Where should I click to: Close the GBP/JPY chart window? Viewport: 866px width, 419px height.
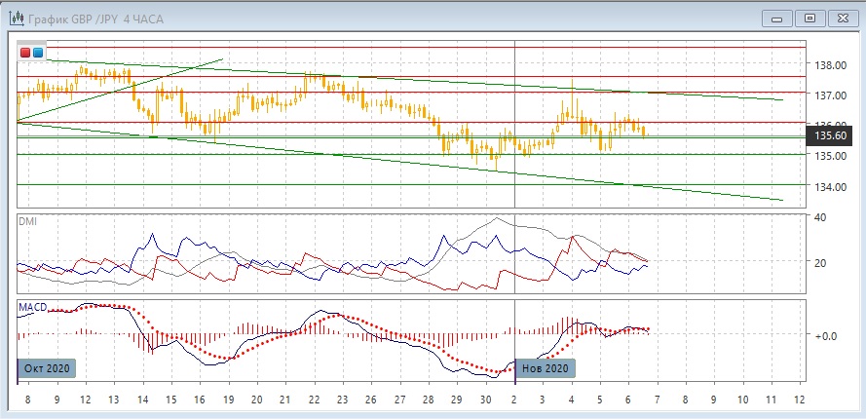(842, 18)
